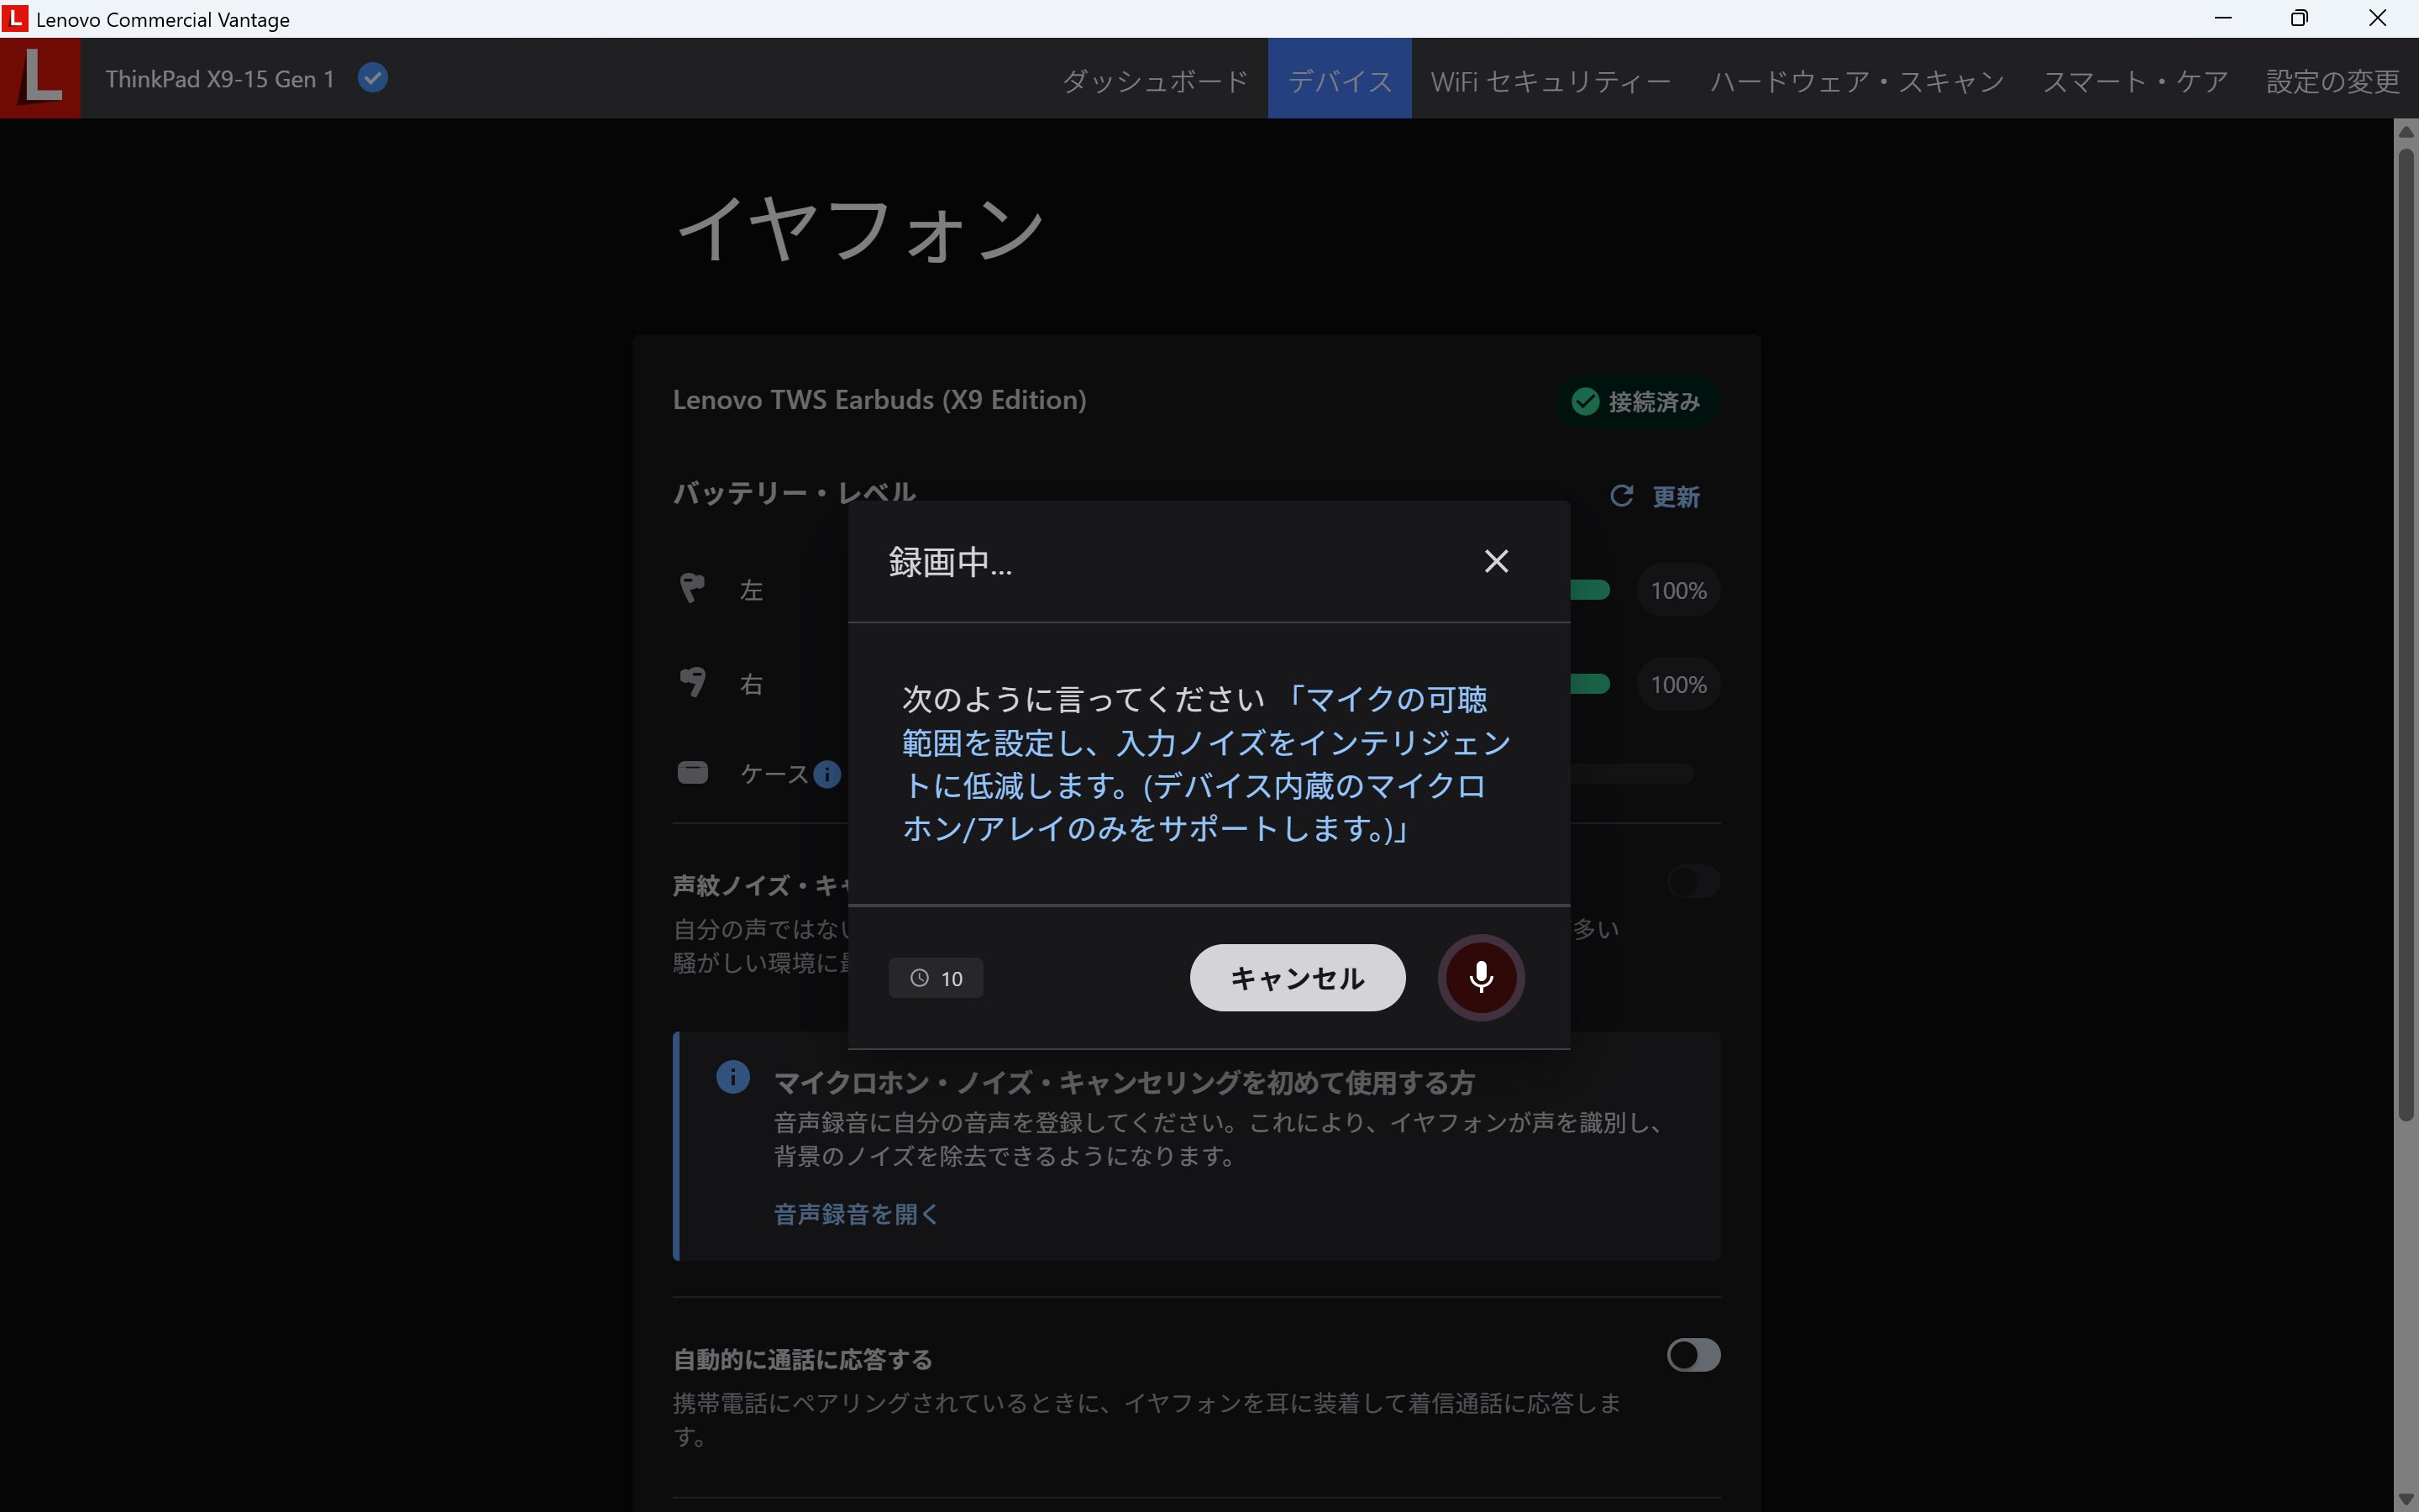The image size is (2419, 1512).
Task: Click the info icon in the noise cancelling notice
Action: click(732, 1077)
